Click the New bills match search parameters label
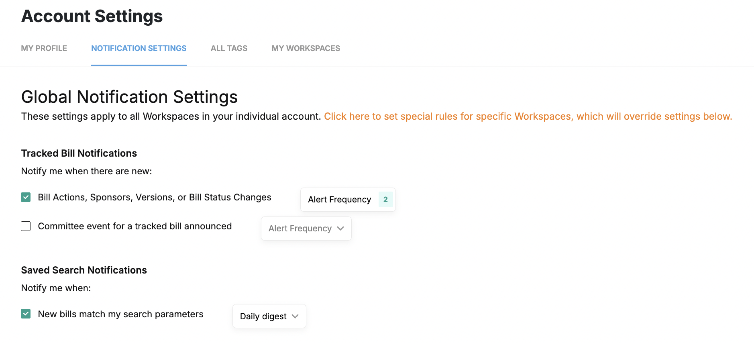The height and width of the screenshot is (343, 754). 120,314
